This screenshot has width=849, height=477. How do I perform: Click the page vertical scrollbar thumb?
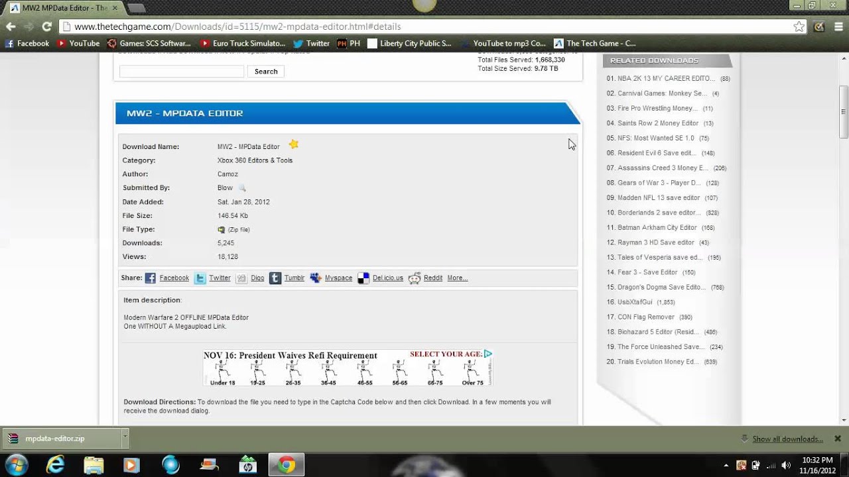pyautogui.click(x=844, y=111)
